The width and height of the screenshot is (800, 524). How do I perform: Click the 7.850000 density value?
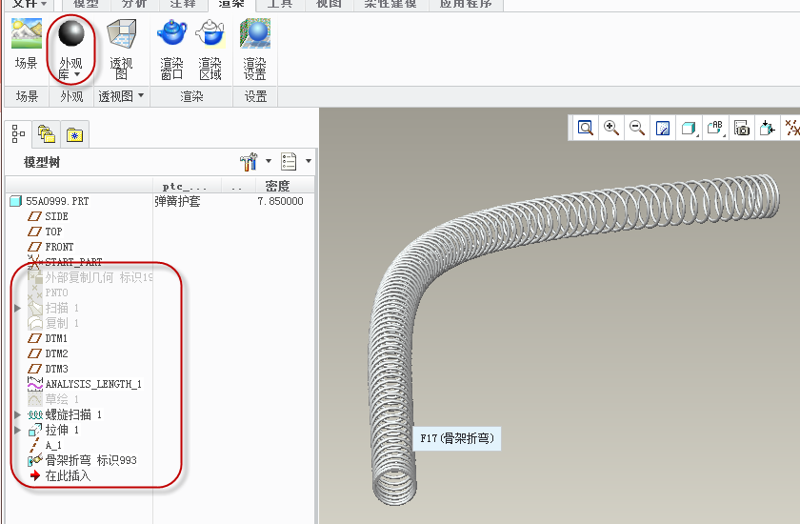pos(281,201)
